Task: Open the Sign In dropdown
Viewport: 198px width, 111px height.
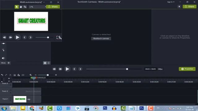Action: tap(171, 2)
